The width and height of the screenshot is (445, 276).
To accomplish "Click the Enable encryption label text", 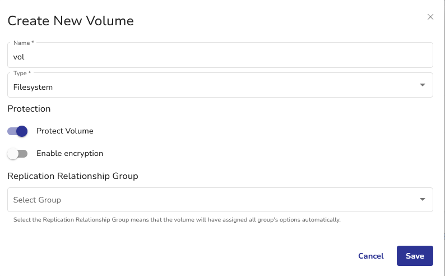I will click(x=69, y=153).
